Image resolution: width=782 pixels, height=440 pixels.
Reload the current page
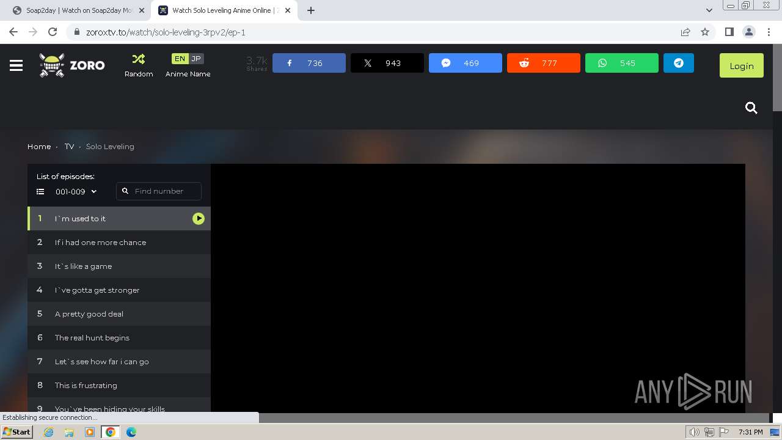click(53, 32)
